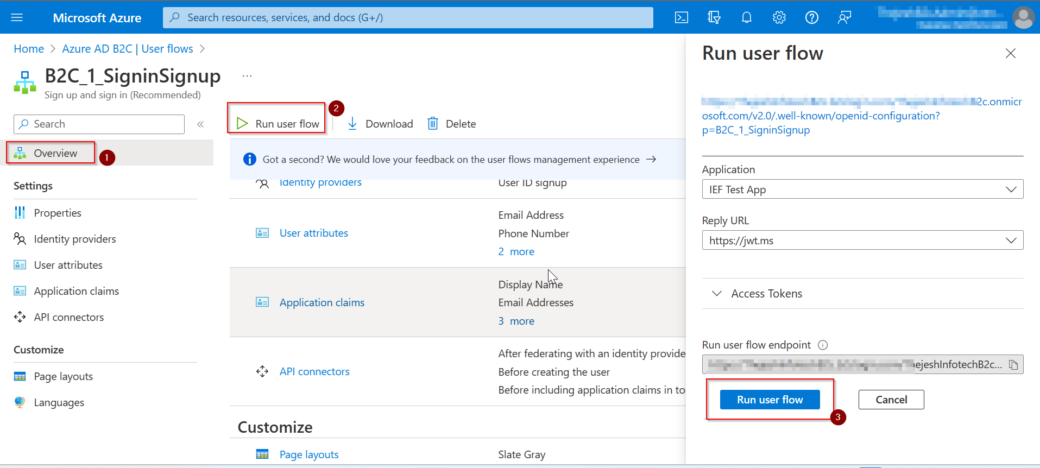The height and width of the screenshot is (468, 1040).
Task: Click the User attributes row icon in overview
Action: coord(262,233)
